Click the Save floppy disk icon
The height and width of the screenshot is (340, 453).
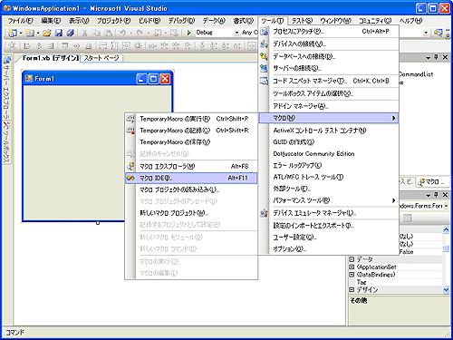(x=59, y=33)
